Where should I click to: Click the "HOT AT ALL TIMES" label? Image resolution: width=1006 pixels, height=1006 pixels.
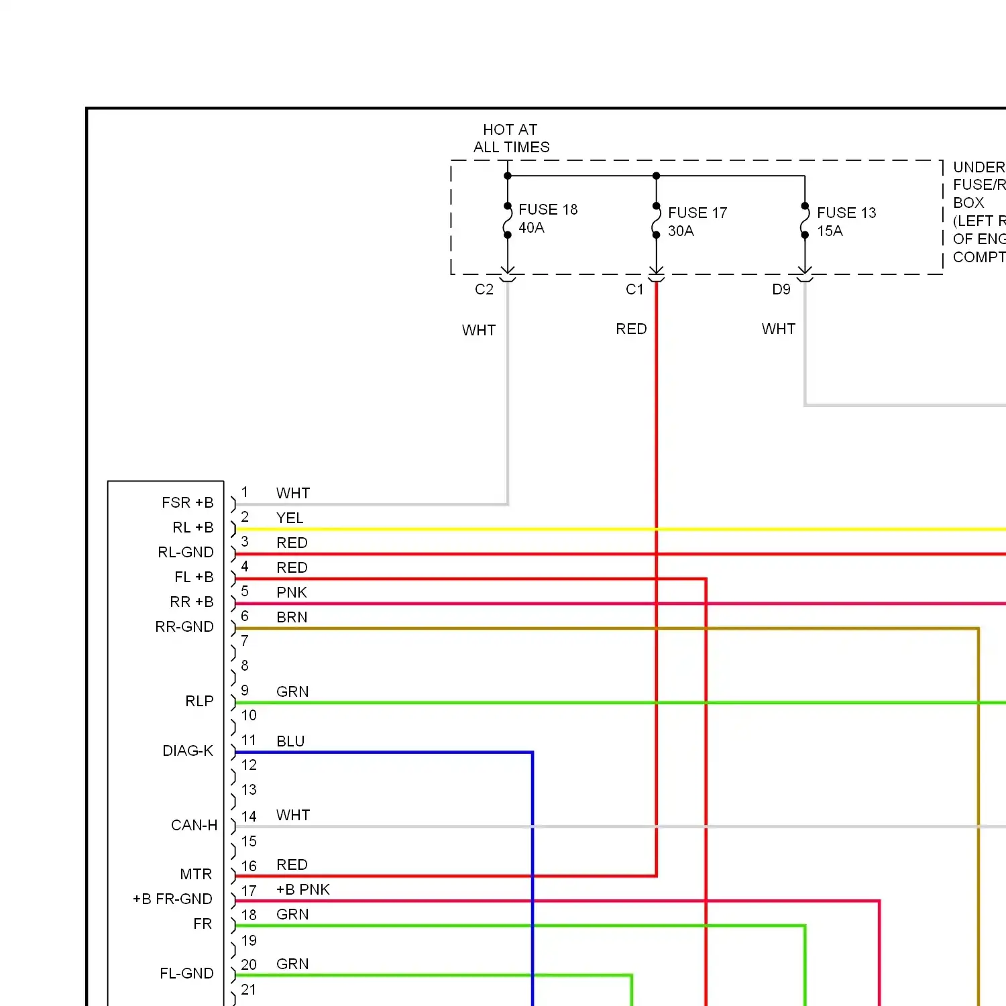(512, 138)
